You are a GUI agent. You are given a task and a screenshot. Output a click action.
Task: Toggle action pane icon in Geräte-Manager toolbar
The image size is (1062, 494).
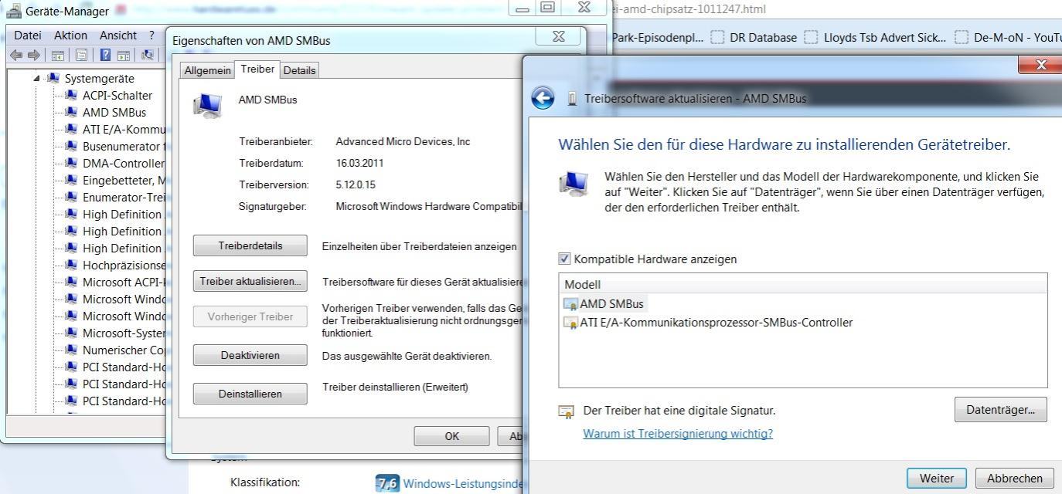point(122,55)
